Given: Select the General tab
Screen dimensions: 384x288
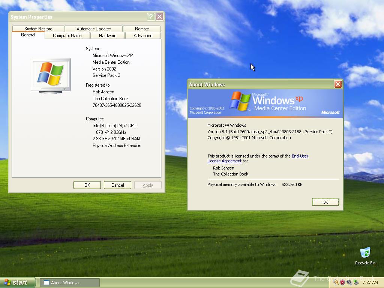Looking at the screenshot, I should [x=28, y=35].
